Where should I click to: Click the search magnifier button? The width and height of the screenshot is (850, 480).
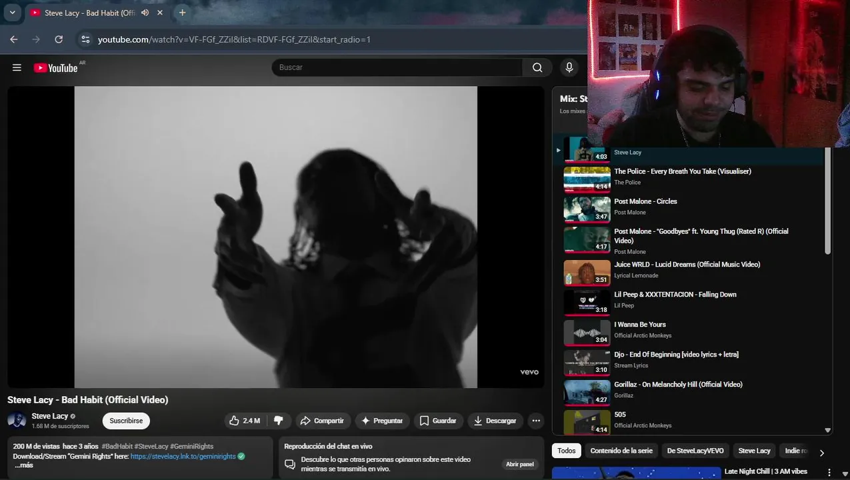pos(537,67)
